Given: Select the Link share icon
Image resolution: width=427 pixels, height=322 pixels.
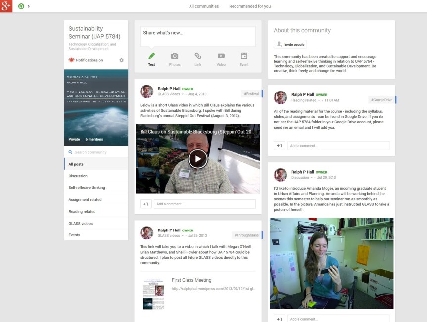Looking at the screenshot, I should pyautogui.click(x=198, y=56).
